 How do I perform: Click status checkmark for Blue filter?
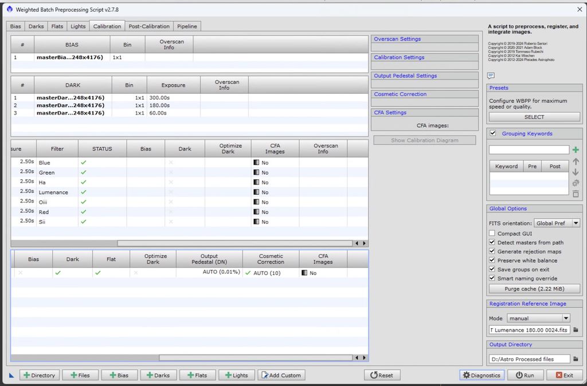point(84,162)
